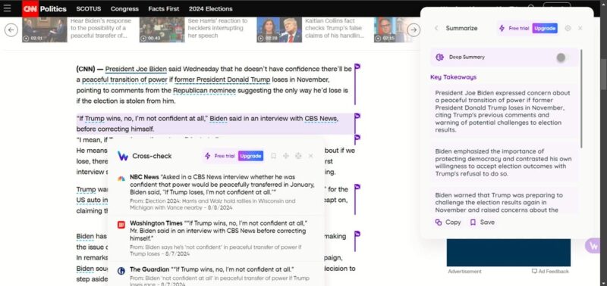Go to next video in carousel
This screenshot has height=286, width=607.
[x=414, y=30]
